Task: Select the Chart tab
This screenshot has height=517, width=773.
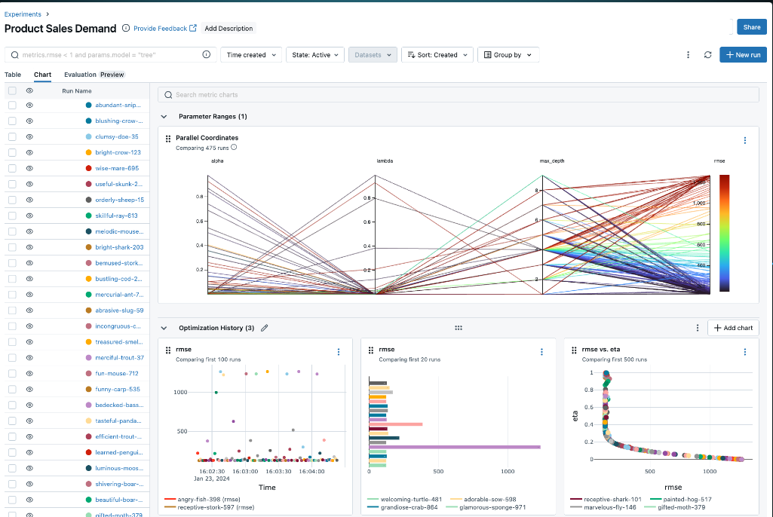Action: pos(42,75)
